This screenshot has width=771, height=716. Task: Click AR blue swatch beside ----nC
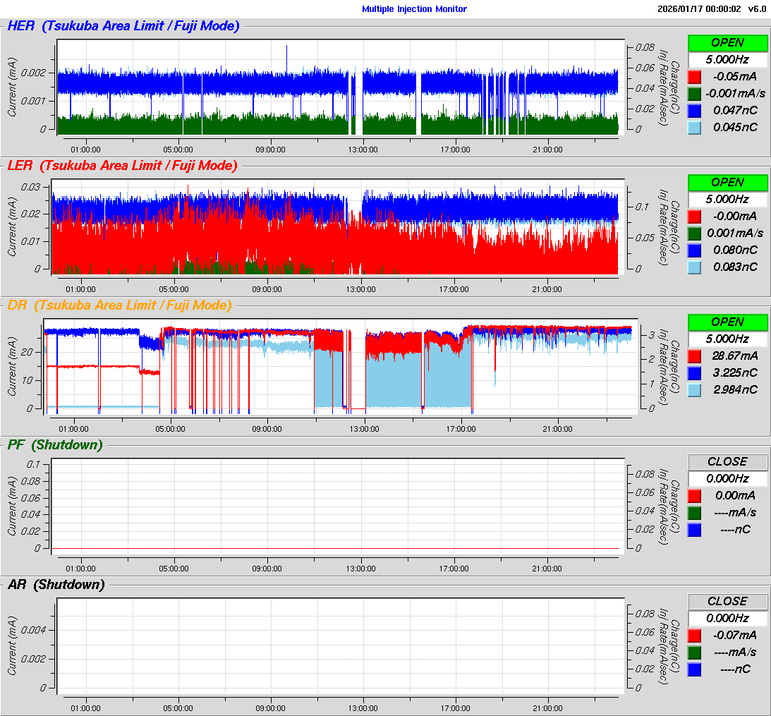pyautogui.click(x=694, y=669)
